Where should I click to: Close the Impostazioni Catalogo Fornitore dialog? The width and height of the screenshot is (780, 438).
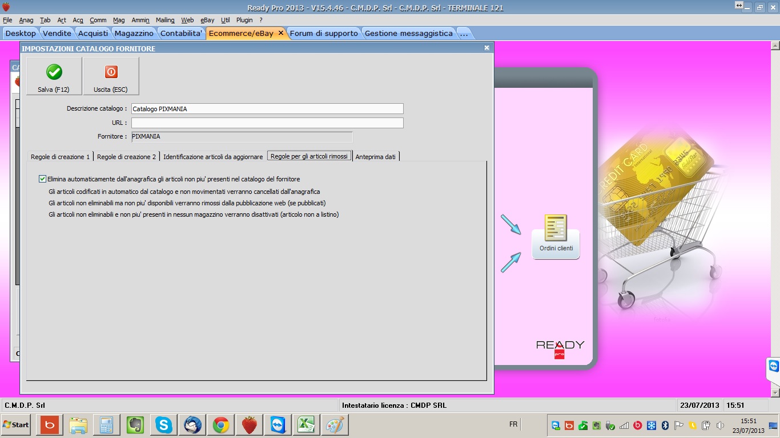tap(487, 48)
